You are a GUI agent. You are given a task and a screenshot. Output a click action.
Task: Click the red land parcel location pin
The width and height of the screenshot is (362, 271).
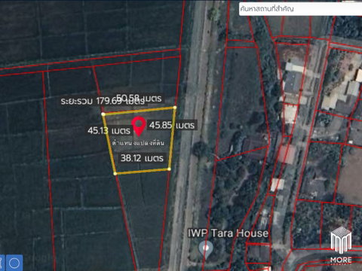pos(139,126)
